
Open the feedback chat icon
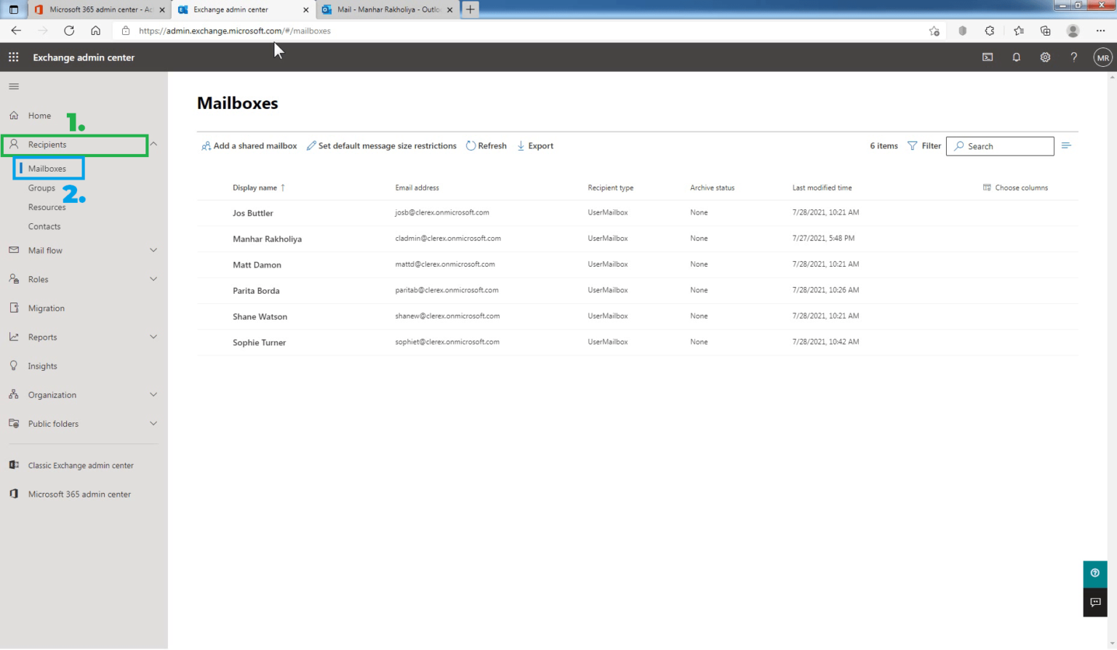pos(1094,603)
